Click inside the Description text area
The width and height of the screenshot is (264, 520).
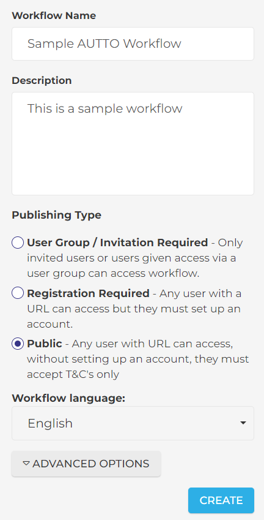click(x=133, y=143)
